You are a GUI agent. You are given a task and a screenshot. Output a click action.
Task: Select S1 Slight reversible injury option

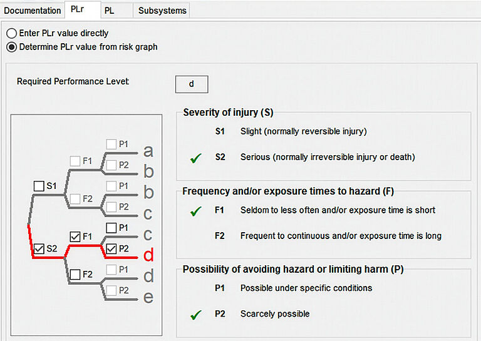click(x=303, y=132)
